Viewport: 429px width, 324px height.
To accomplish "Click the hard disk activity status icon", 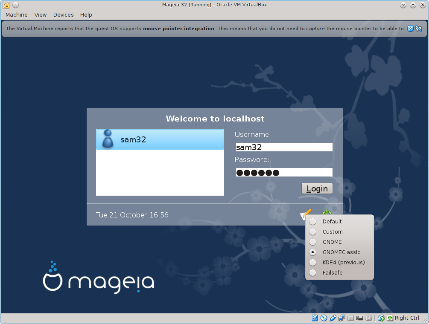I will tap(315, 318).
